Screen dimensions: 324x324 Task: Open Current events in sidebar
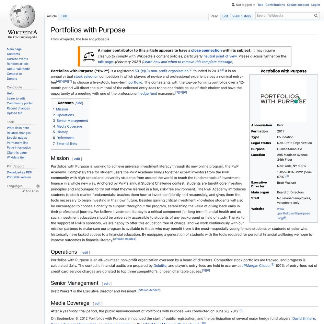point(17,59)
